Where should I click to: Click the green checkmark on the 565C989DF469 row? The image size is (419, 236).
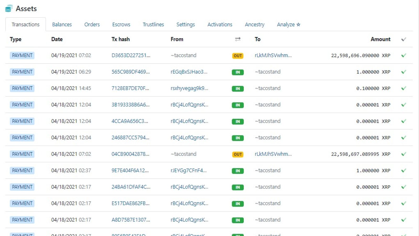pos(404,72)
